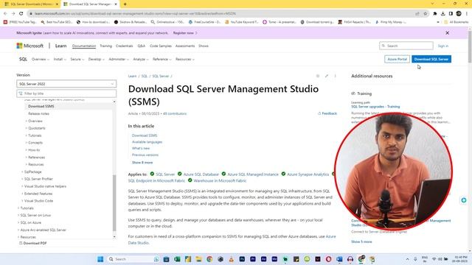
Task: Click the browser address bar
Action: coord(223,13)
